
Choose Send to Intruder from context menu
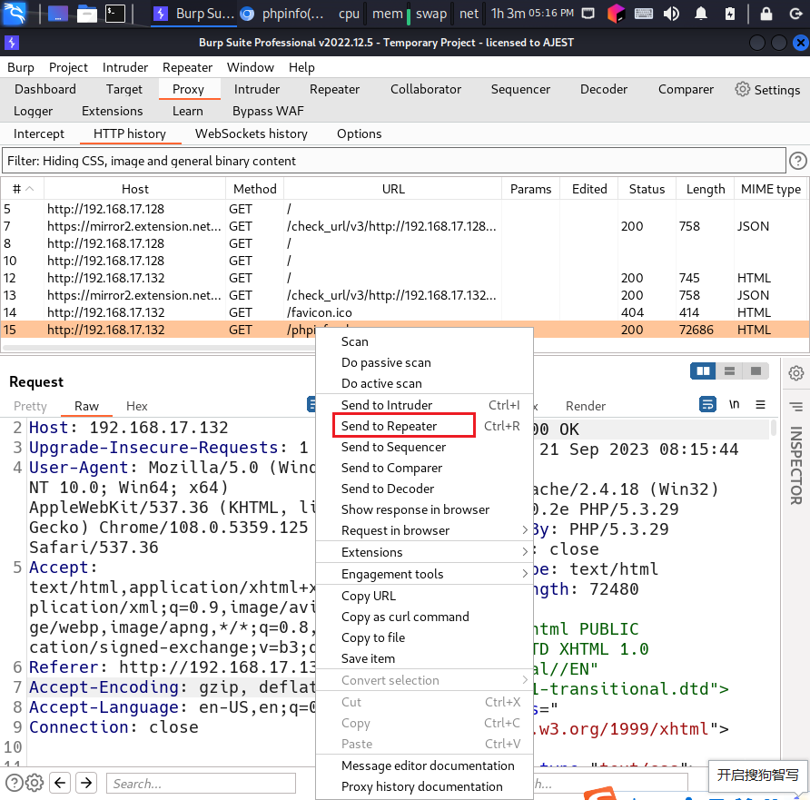point(424,405)
